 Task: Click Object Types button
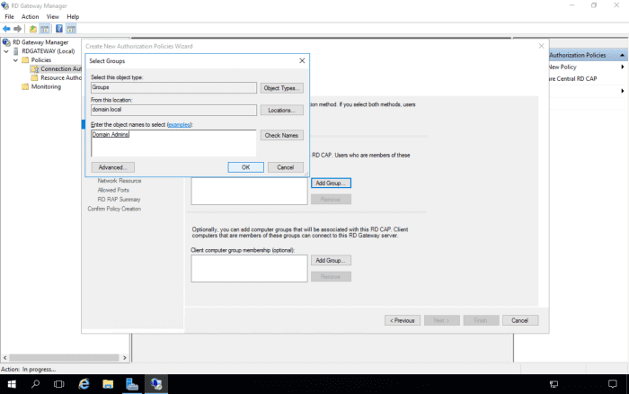tap(281, 88)
